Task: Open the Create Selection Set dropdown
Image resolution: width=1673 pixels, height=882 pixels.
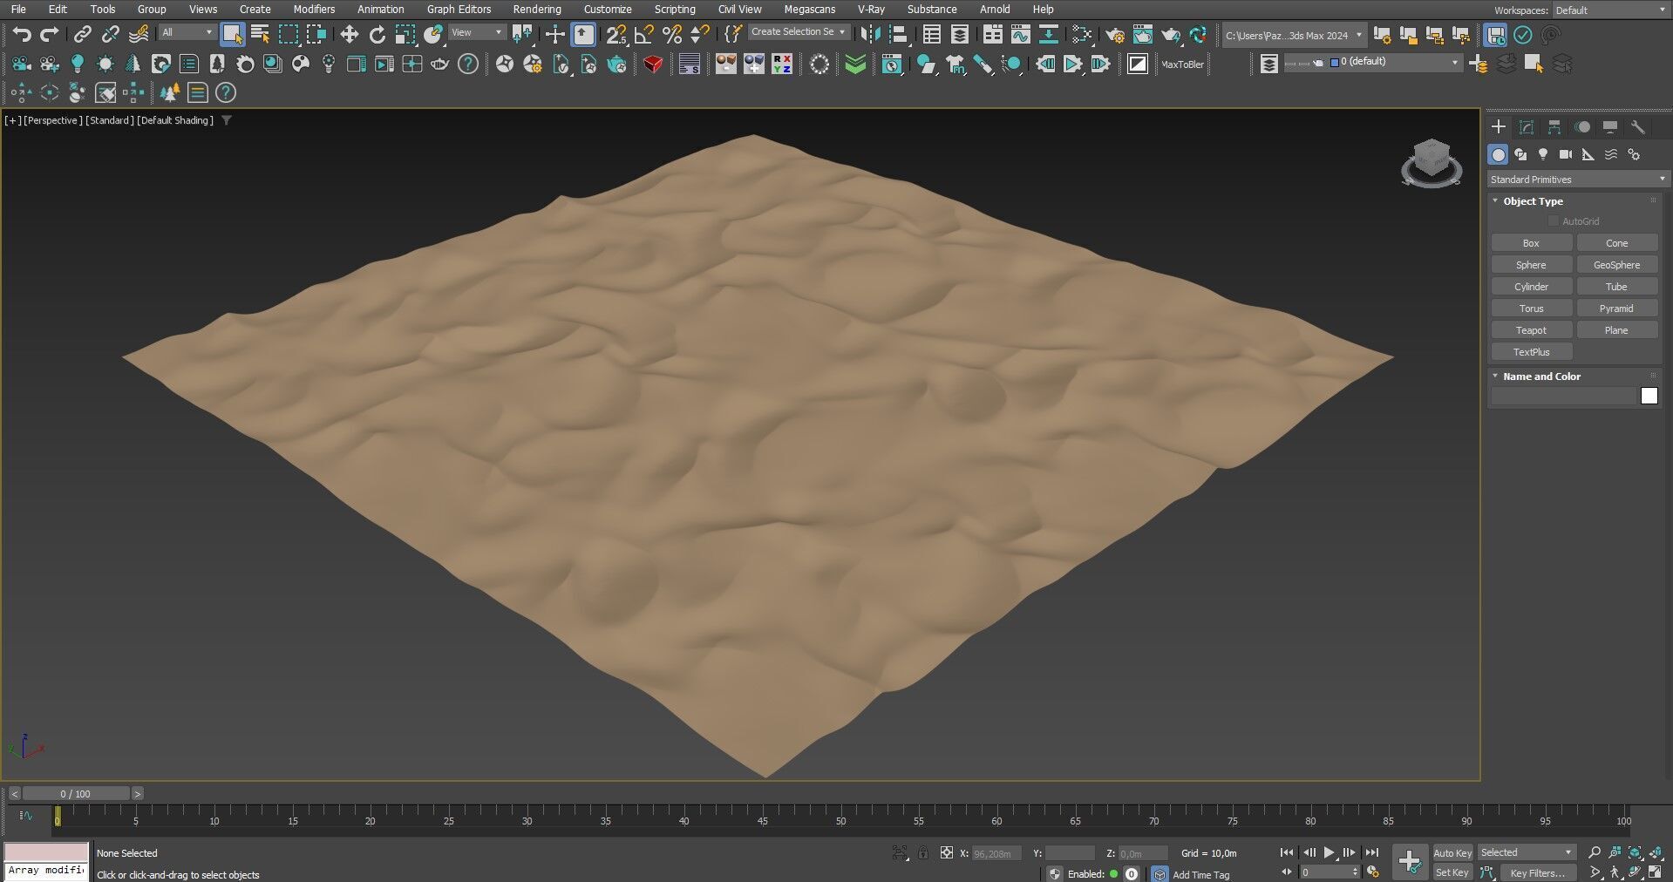Action: (799, 31)
